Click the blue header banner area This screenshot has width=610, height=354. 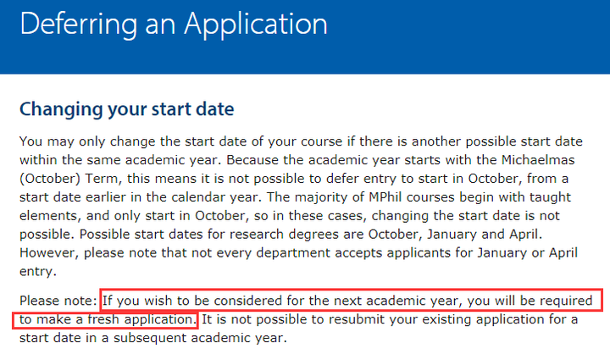(305, 37)
